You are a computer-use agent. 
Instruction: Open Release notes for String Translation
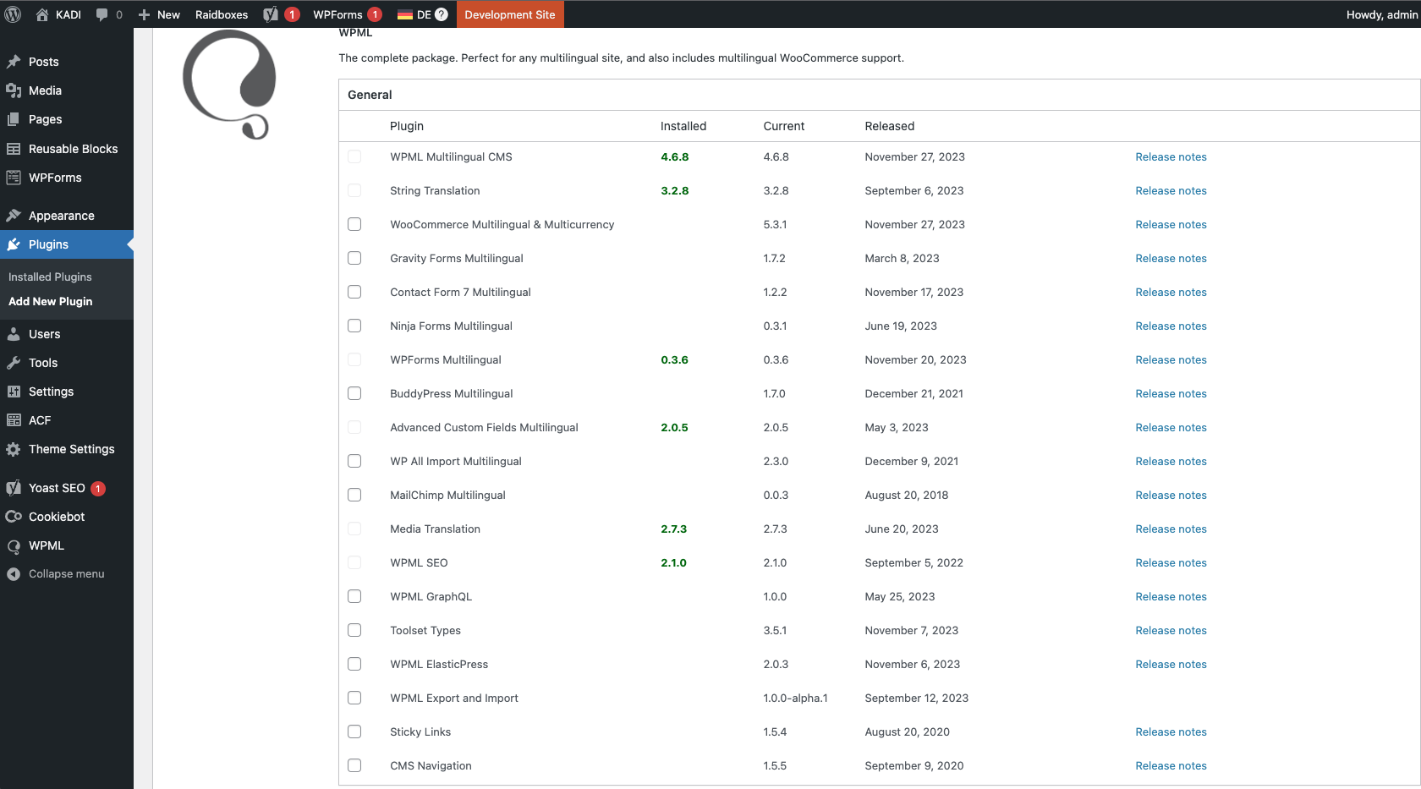(1171, 190)
